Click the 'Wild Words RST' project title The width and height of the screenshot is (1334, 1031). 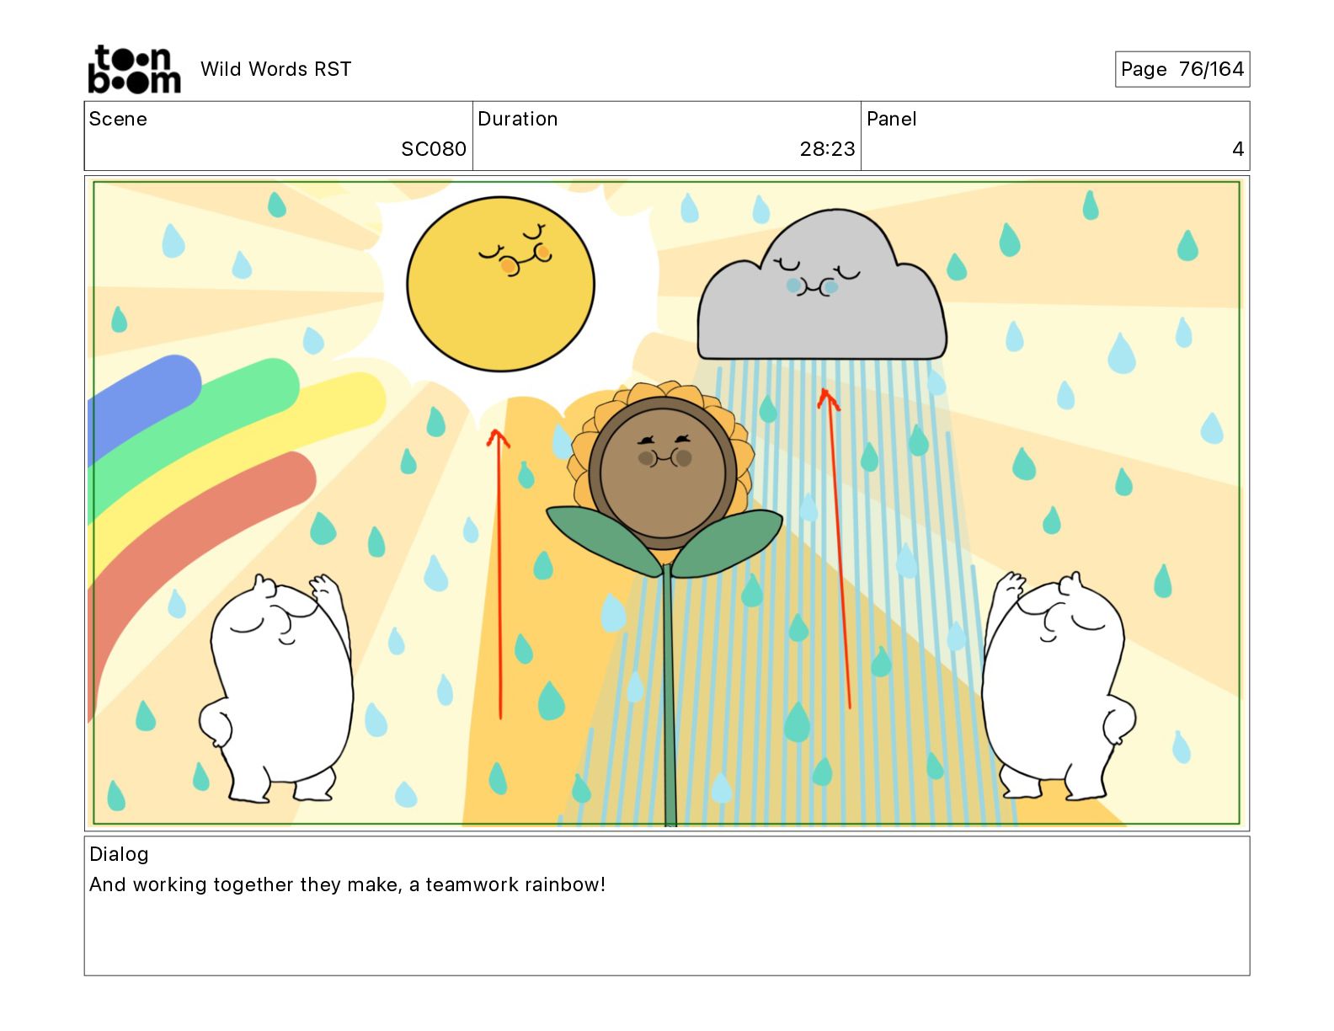coord(275,69)
